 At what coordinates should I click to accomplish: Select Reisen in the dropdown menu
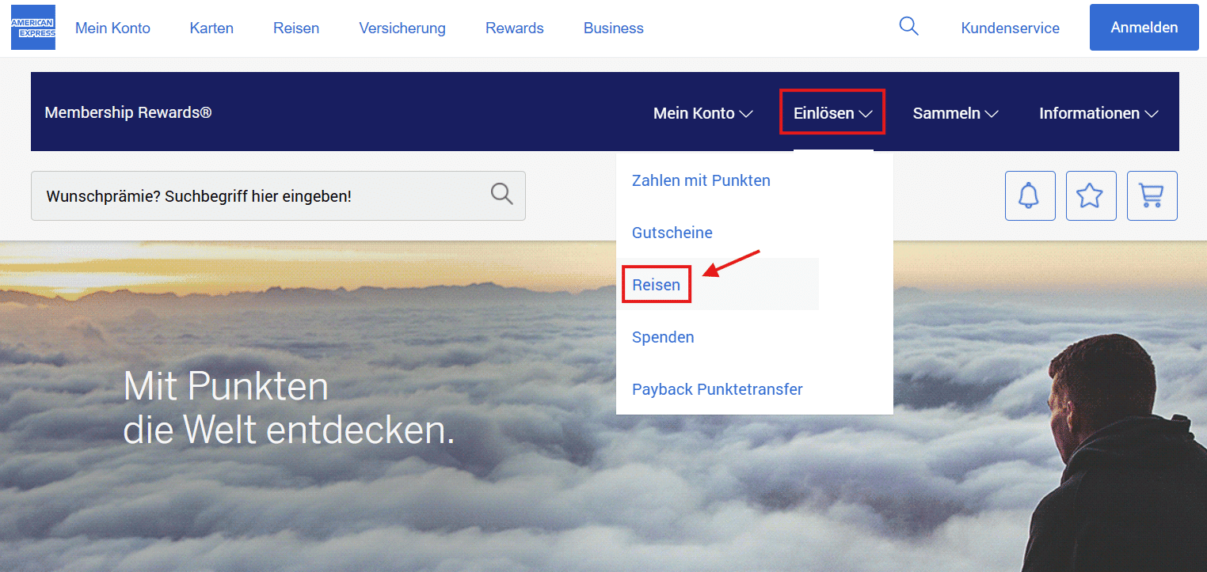tap(656, 284)
